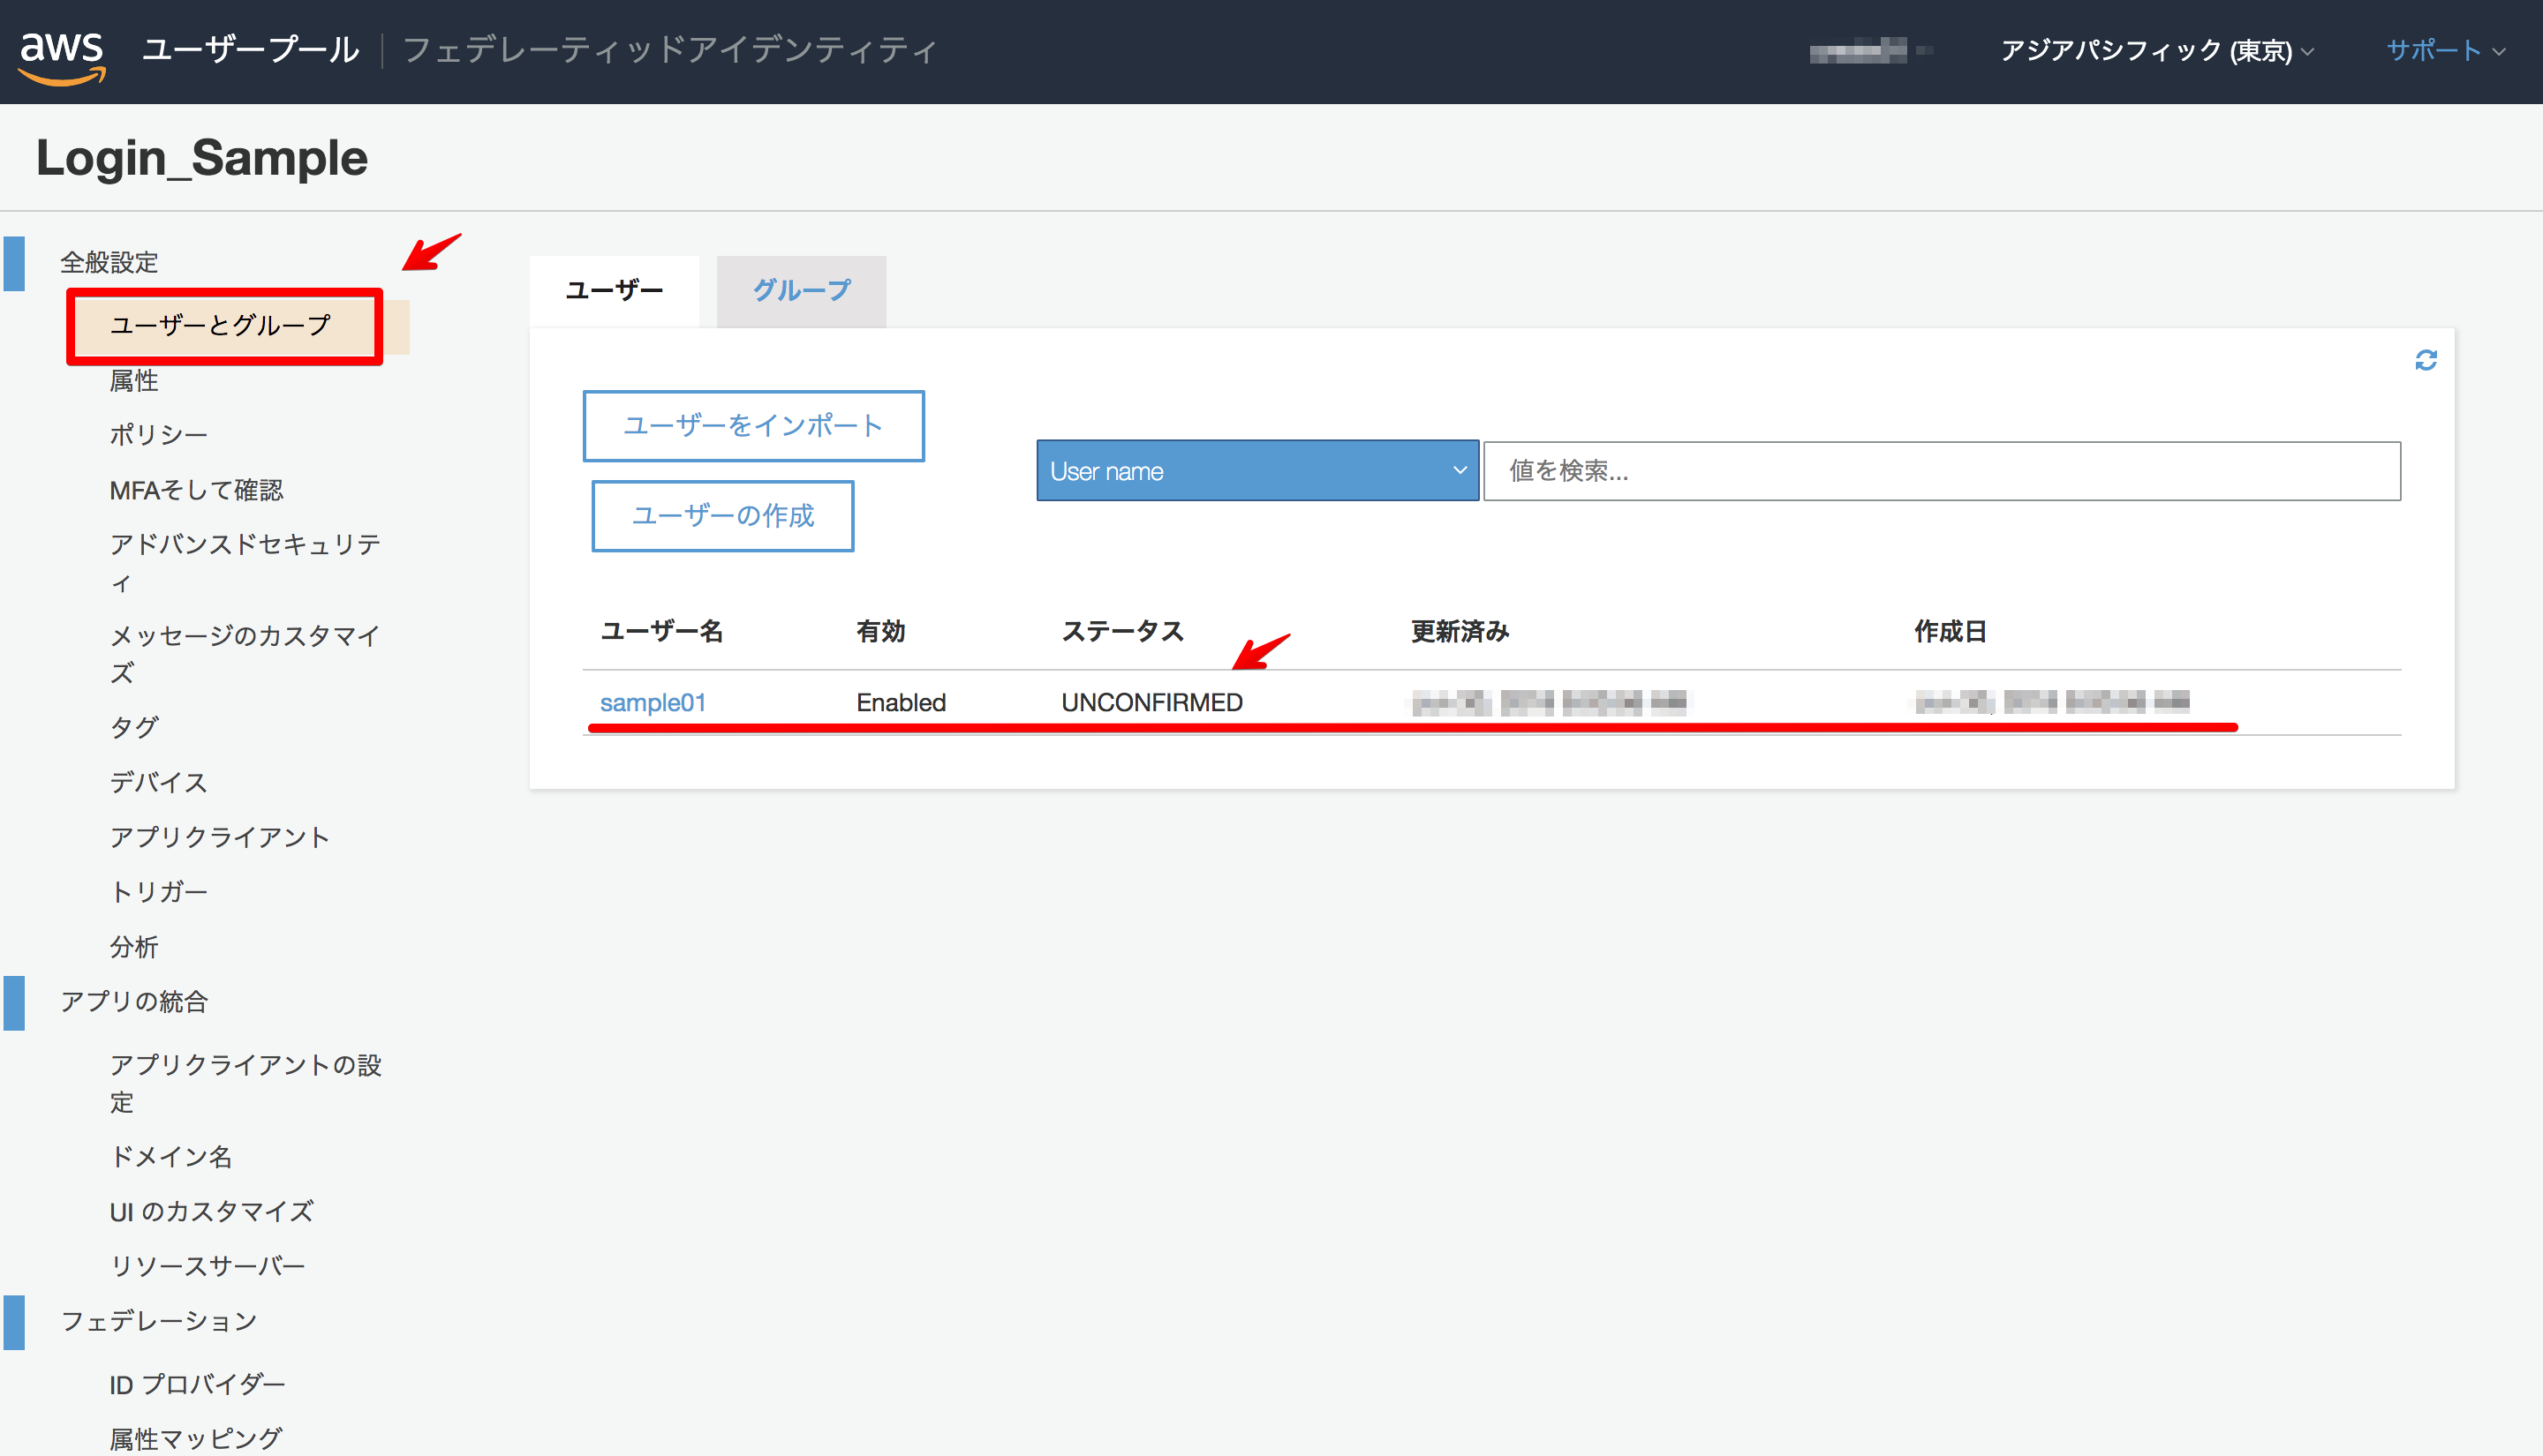Open 属性 settings in sidebar
2543x1456 pixels.
tap(134, 380)
